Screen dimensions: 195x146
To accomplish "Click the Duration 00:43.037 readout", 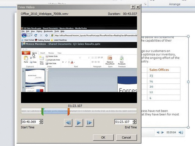I will (122, 14).
